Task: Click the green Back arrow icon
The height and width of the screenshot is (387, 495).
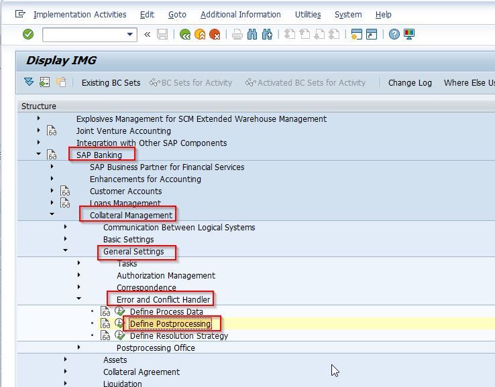Action: tap(185, 34)
